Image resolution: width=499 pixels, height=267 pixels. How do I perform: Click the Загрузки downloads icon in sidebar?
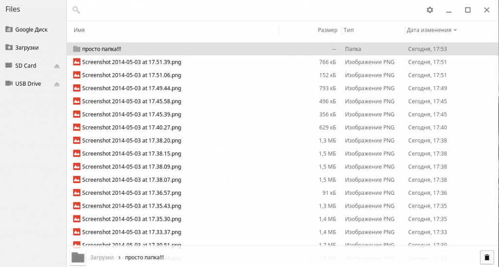[x=9, y=48]
